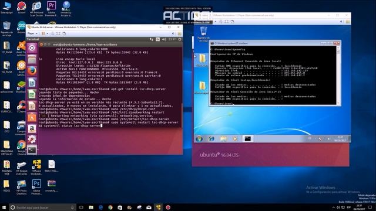Open Ubuntu Software Center in launcher
The image size is (376, 211).
click(x=32, y=117)
